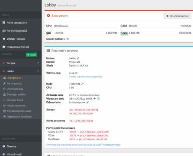Click Wpłaty i dotacje cart icon
193x156 pixels.
pos(4,39)
